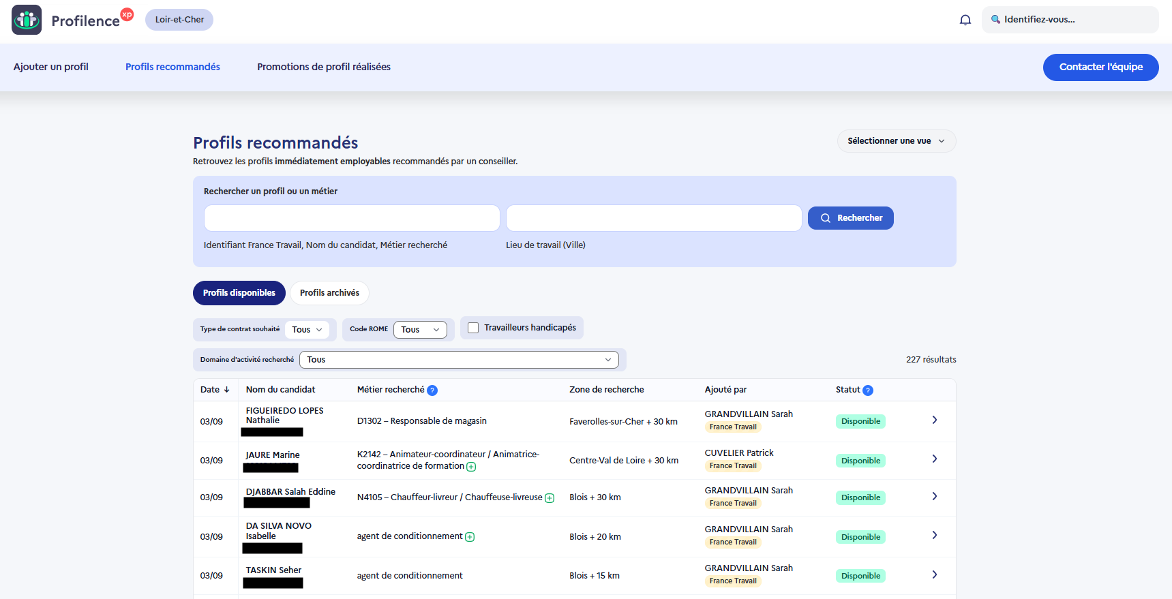Click the Contacter l'équipe button
The width and height of the screenshot is (1172, 599).
(x=1100, y=67)
